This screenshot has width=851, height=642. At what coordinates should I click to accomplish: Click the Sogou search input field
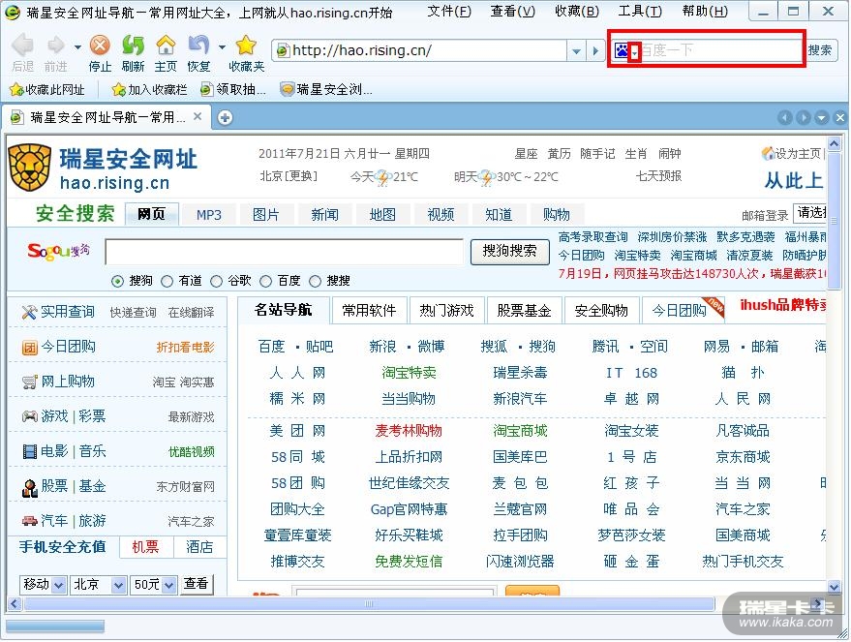tap(285, 252)
